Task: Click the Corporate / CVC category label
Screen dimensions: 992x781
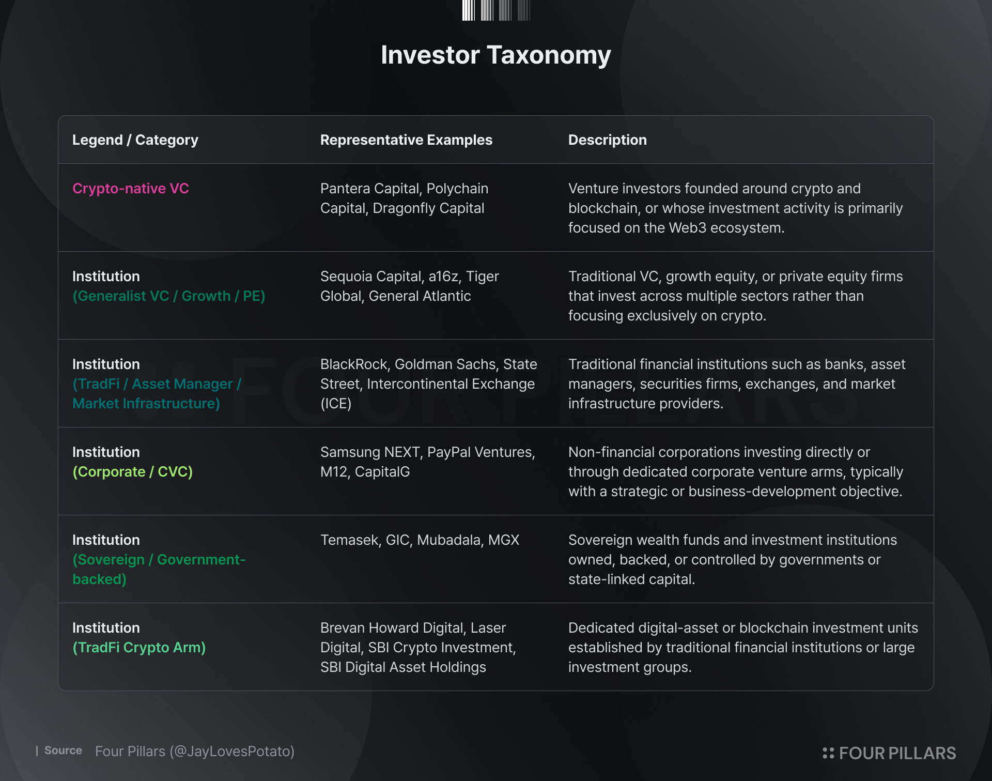Action: click(133, 472)
